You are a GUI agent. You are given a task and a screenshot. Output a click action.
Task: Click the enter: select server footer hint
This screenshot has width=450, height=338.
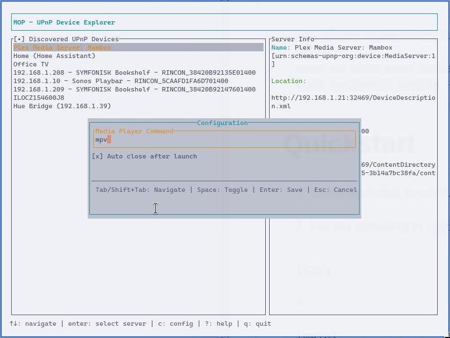(107, 323)
